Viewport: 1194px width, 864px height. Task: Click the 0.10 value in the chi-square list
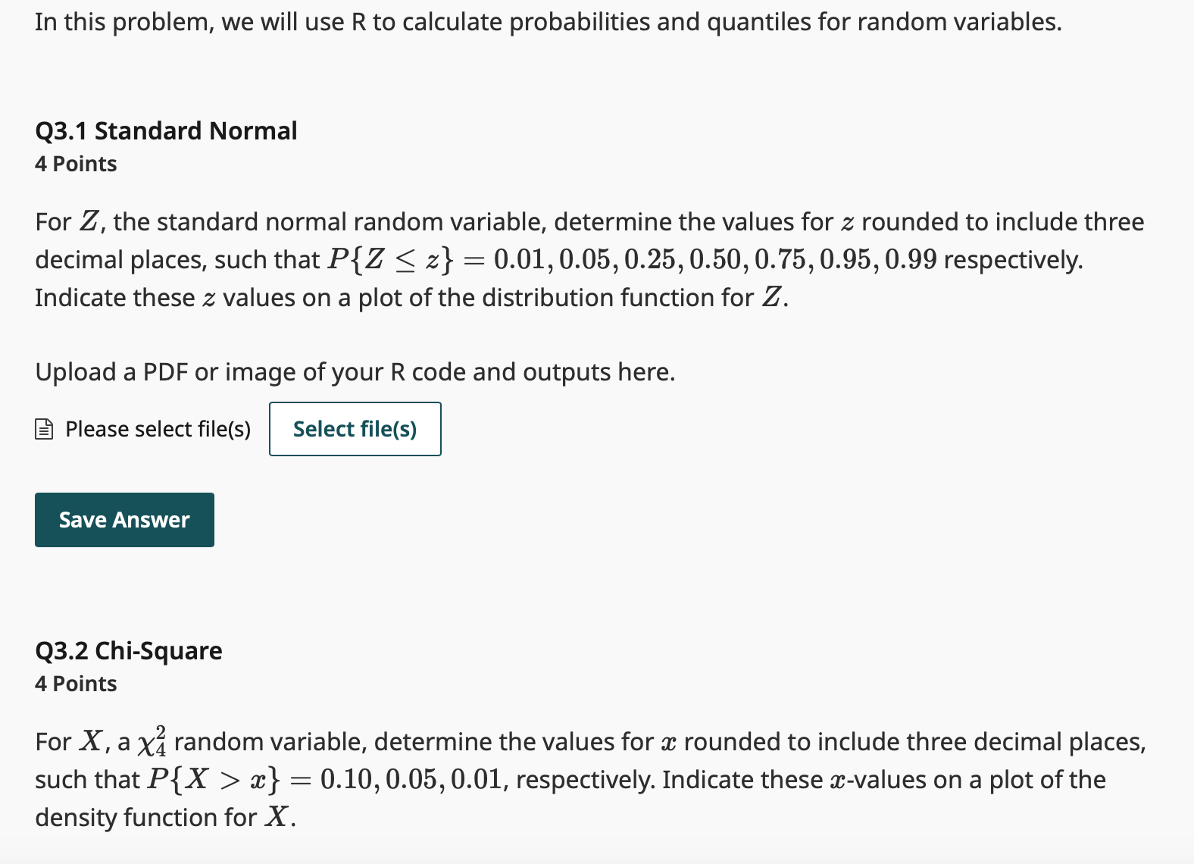point(349,780)
